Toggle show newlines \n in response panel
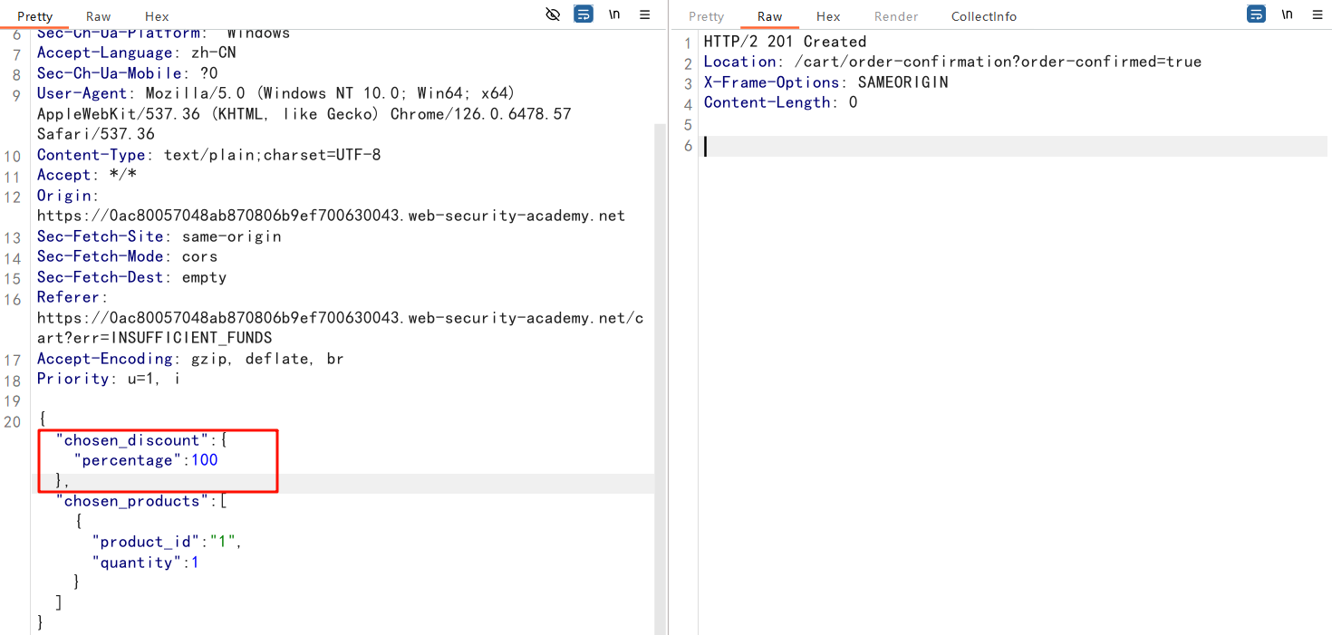This screenshot has height=635, width=1332. pyautogui.click(x=1287, y=14)
